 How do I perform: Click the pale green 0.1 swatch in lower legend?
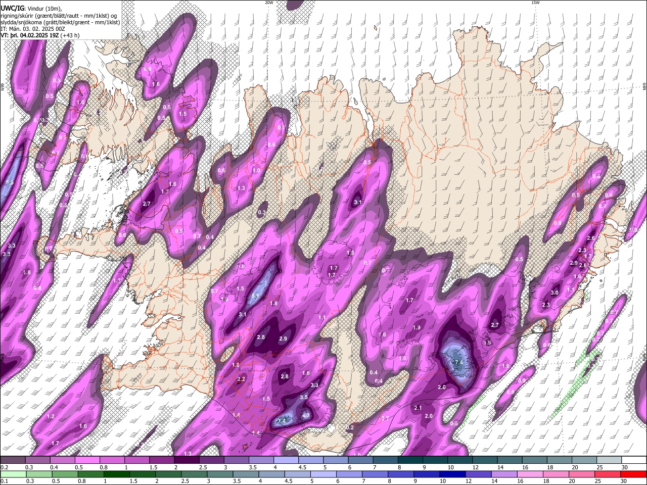(x=13, y=474)
